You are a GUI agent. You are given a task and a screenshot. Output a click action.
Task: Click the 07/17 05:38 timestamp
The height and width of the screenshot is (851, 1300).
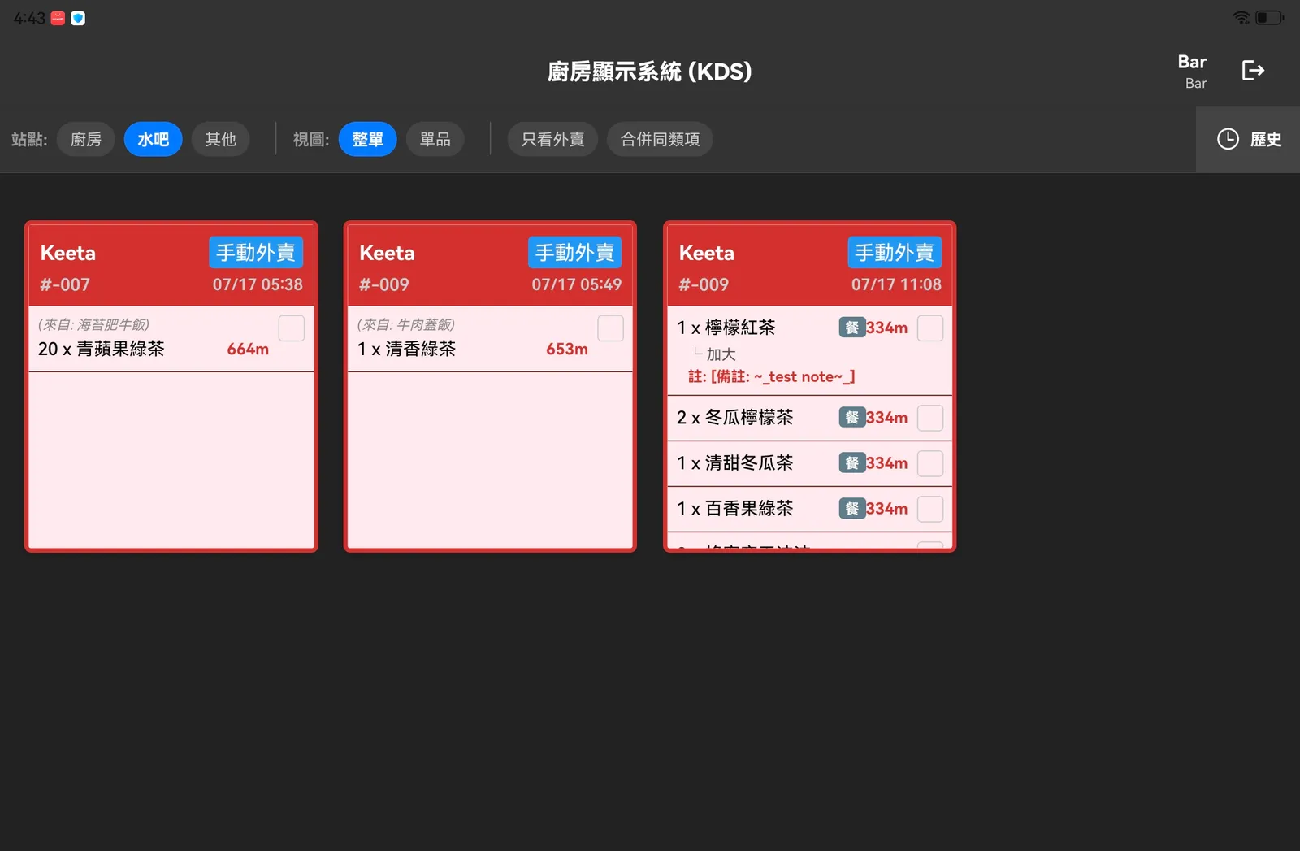pos(258,284)
